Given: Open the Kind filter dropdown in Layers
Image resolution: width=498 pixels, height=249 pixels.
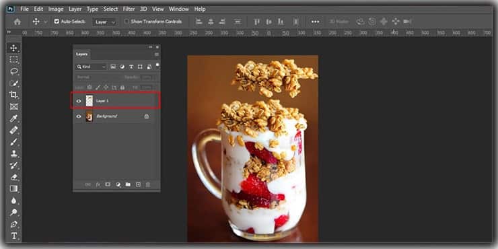Looking at the screenshot, I should (x=91, y=67).
